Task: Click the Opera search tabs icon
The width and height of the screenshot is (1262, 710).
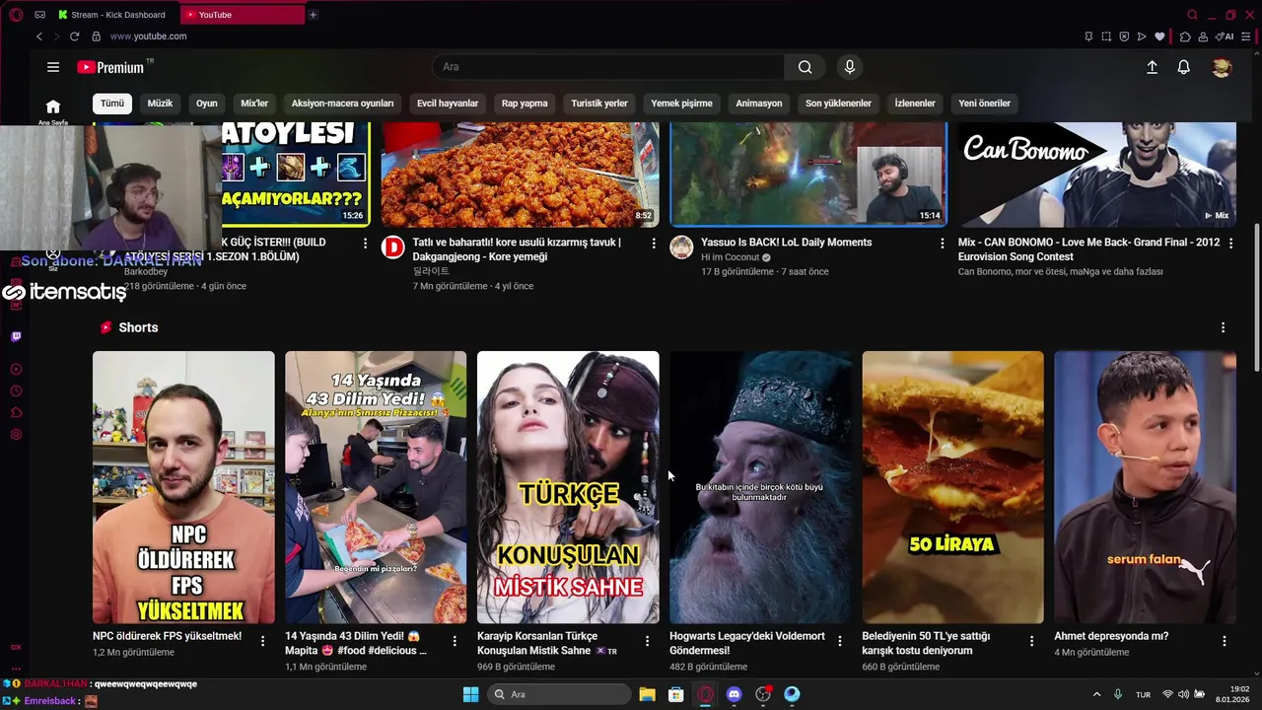Action: (x=1192, y=15)
